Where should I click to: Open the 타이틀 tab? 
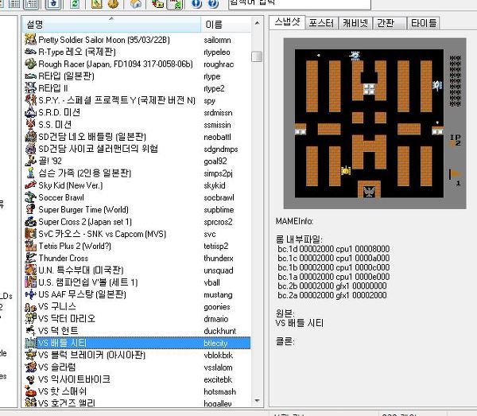point(423,23)
